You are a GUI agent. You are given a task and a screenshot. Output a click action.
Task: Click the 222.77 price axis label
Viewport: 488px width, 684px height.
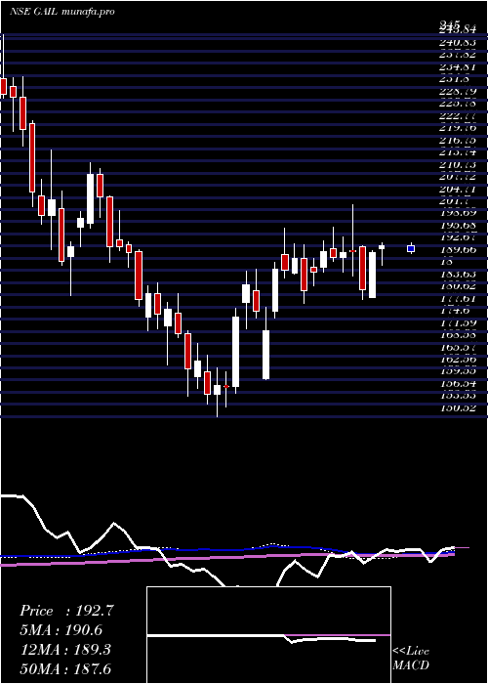point(458,116)
